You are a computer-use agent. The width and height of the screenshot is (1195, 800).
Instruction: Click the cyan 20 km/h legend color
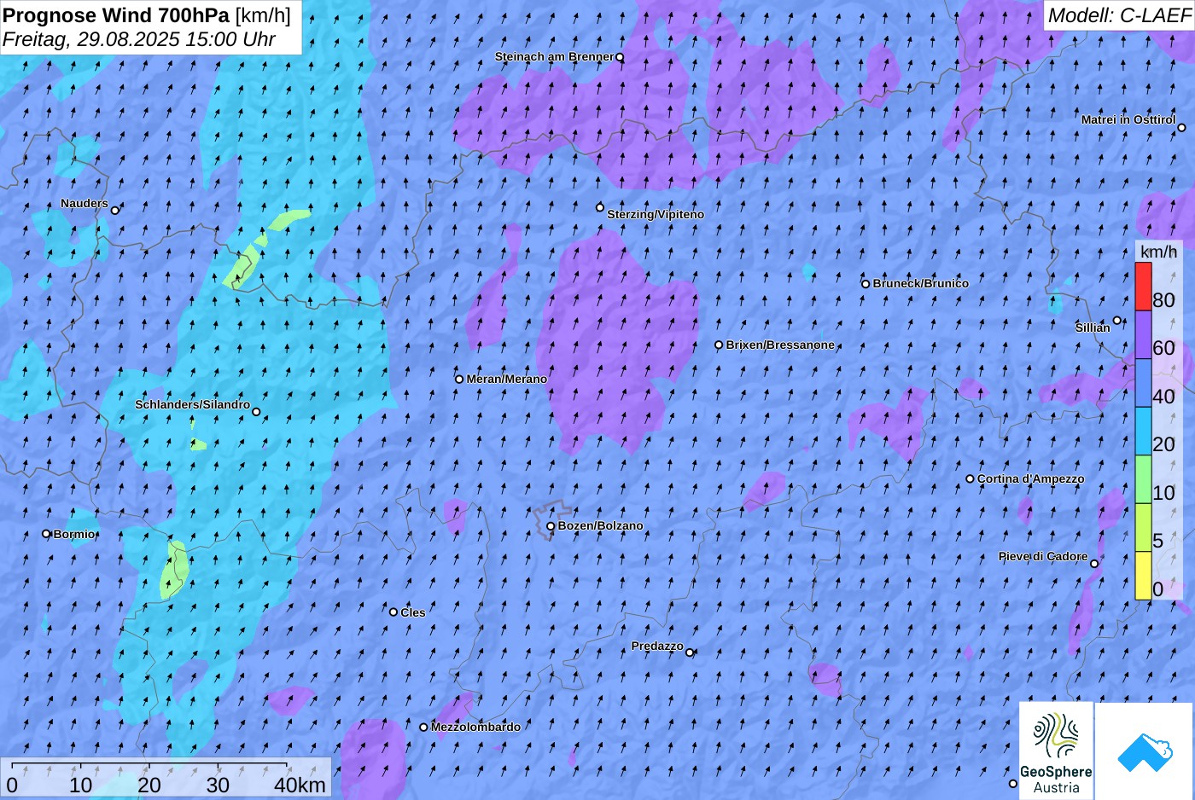pyautogui.click(x=1143, y=432)
